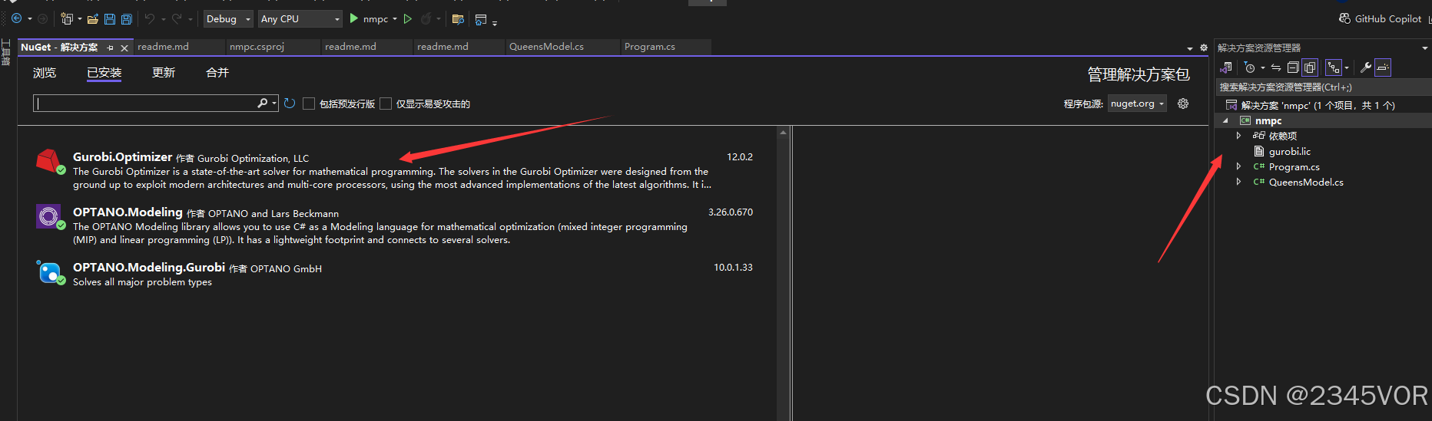The image size is (1432, 421).
Task: Click the GitHub Copilot label
Action: pos(1388,18)
